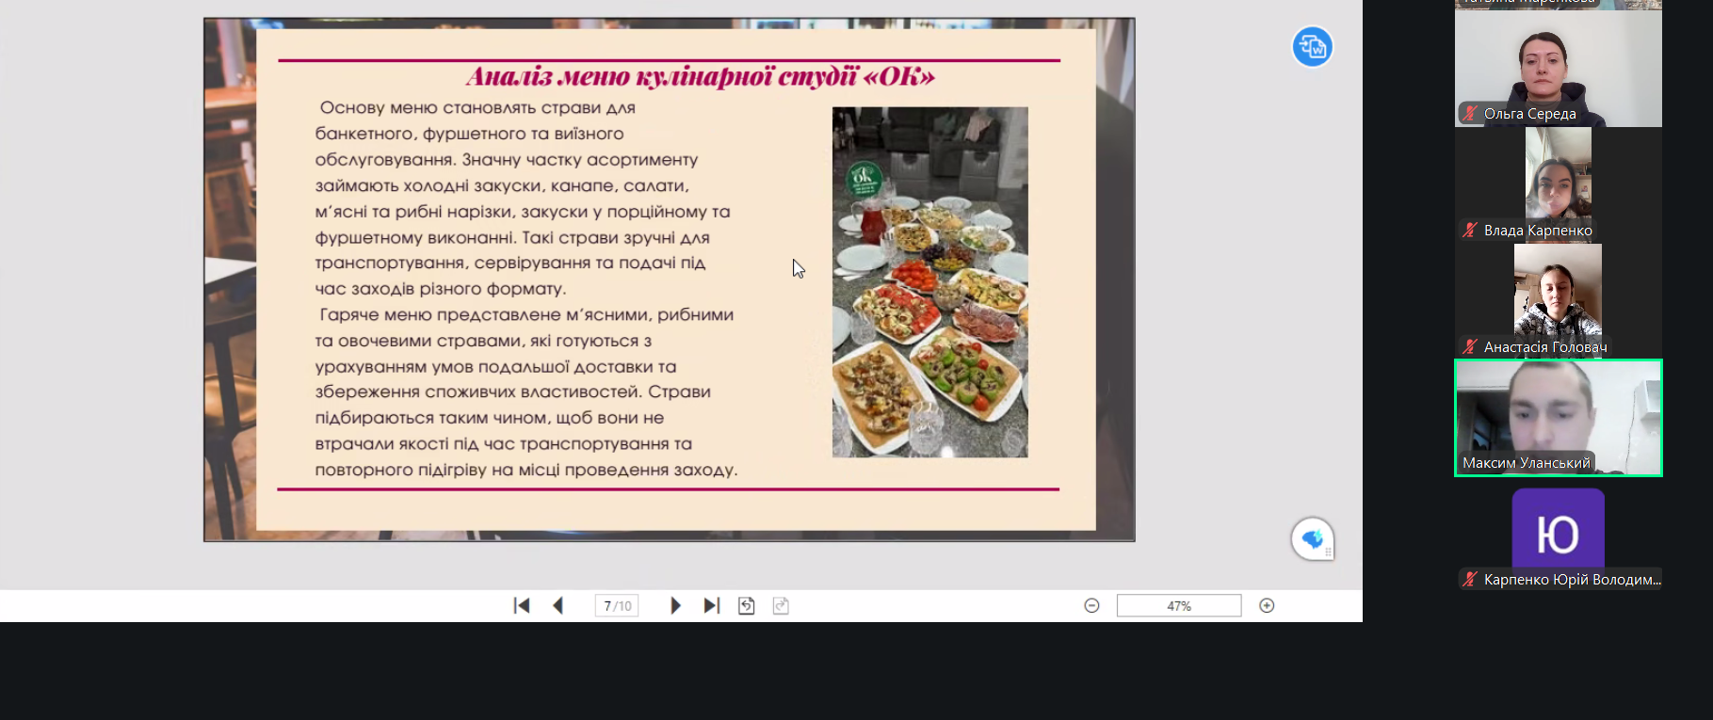Click the page number field showing 7/10
This screenshot has width=1713, height=720.
pos(617,606)
